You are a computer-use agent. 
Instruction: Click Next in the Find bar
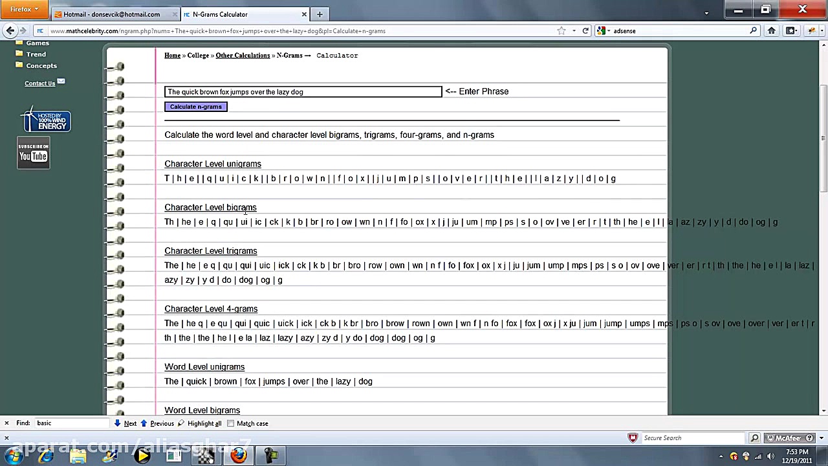tap(130, 423)
